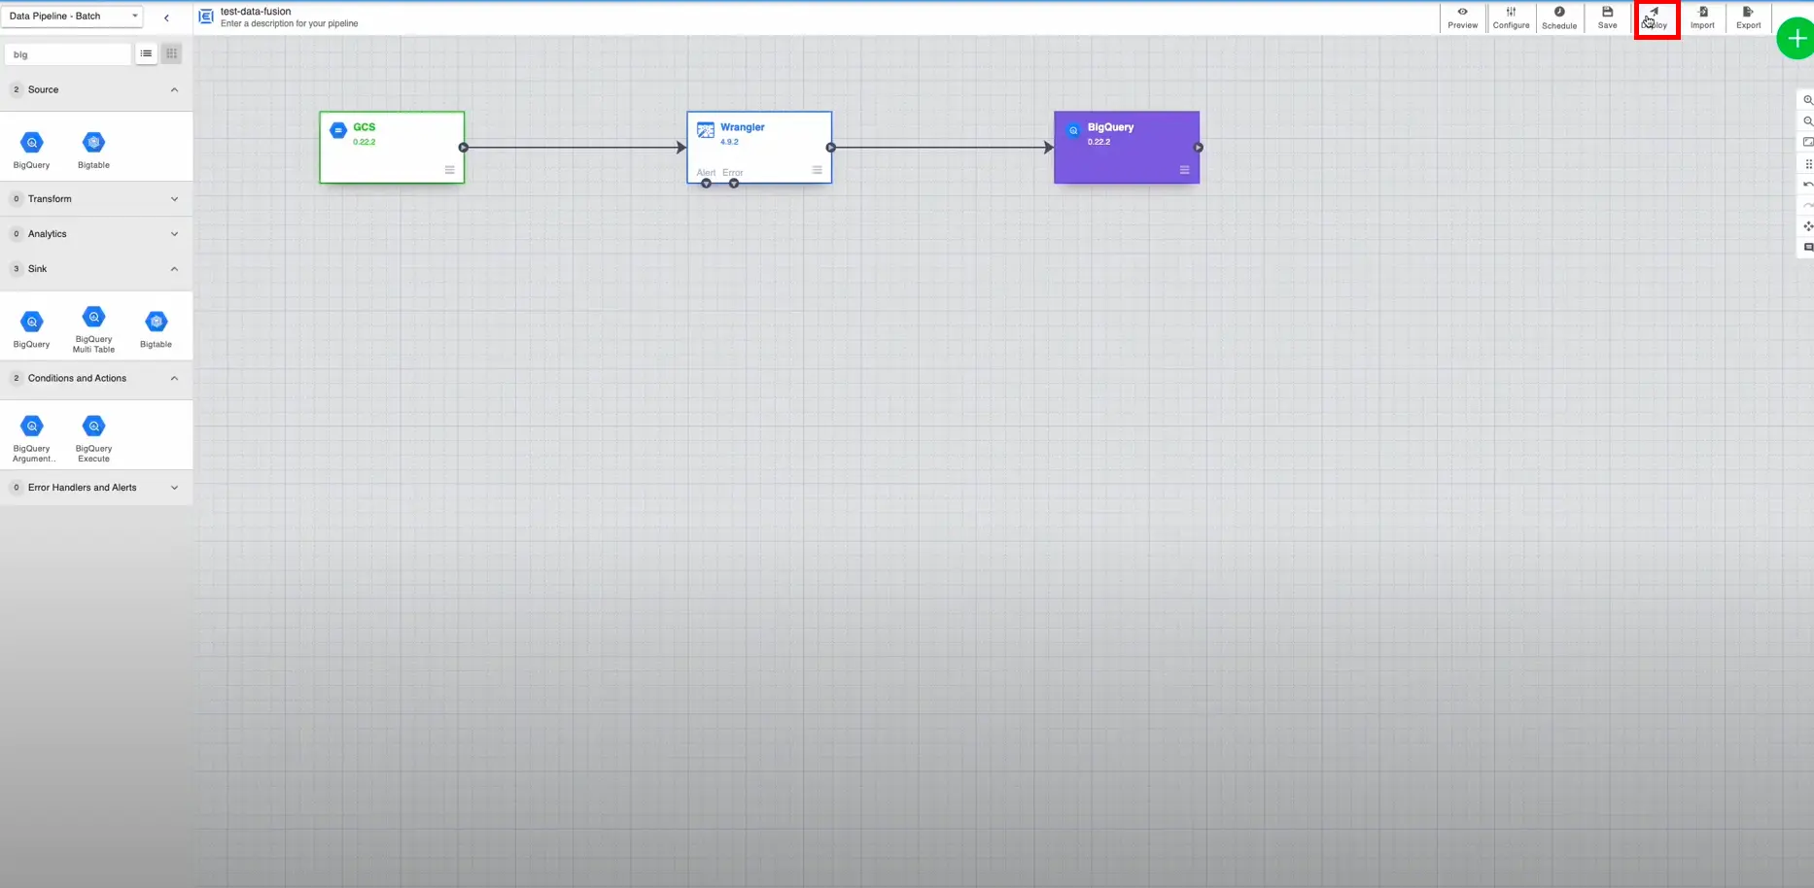This screenshot has width=1814, height=888.
Task: Expand Error Handlers and Alerts section
Action: coord(174,488)
